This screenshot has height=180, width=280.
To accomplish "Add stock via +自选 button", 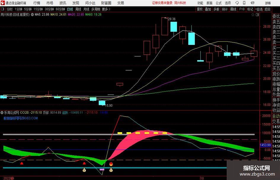I will 259,9.
